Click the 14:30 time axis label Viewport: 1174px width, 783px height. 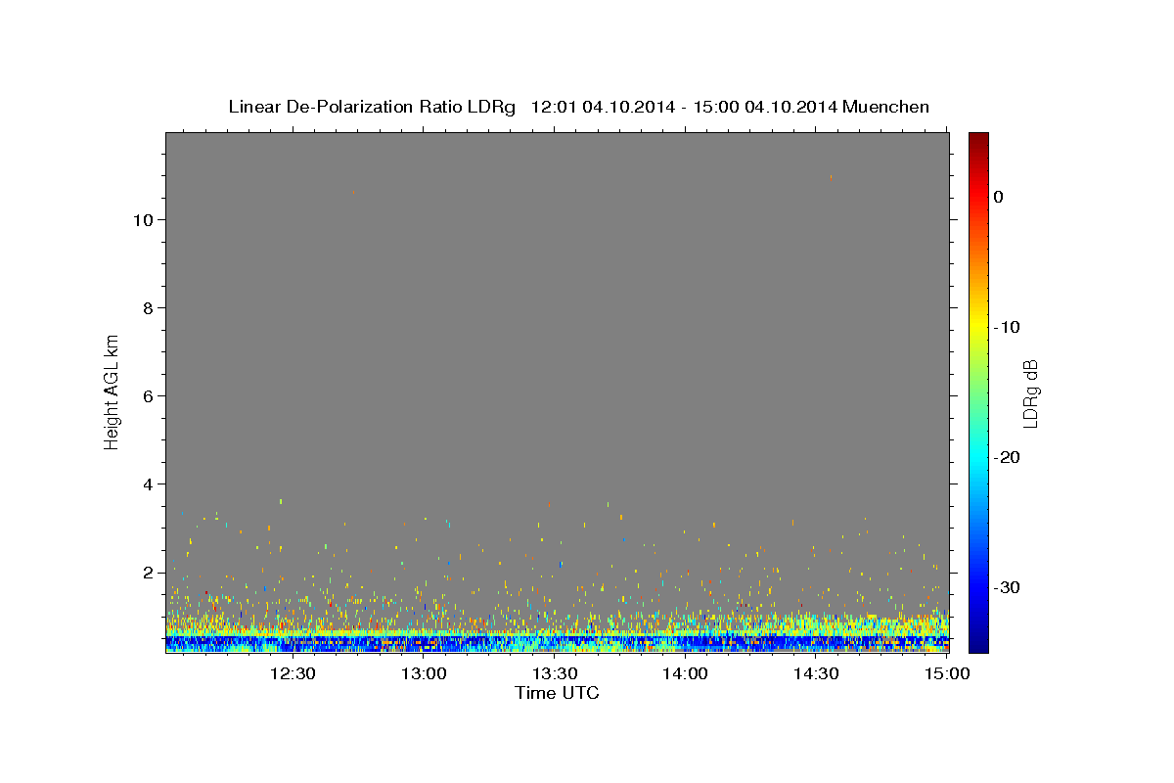tap(817, 673)
